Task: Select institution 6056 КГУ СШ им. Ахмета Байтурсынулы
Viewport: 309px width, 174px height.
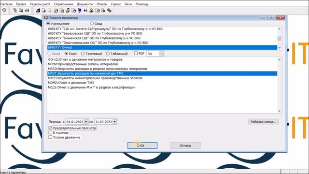Action: 162,29
